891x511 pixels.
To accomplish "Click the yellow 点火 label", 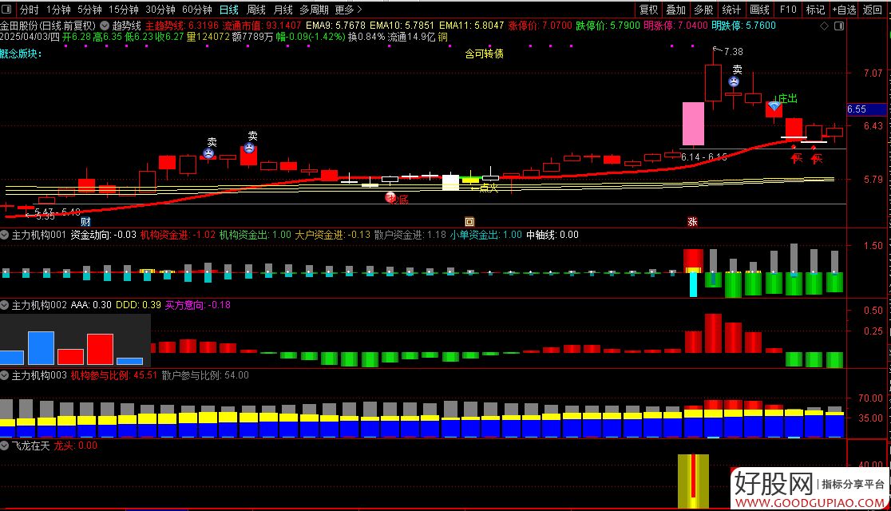I will (x=488, y=187).
